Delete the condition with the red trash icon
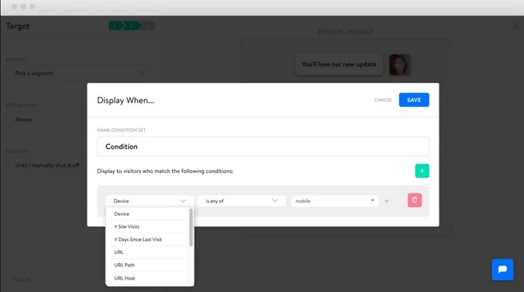This screenshot has width=524, height=292. click(415, 201)
